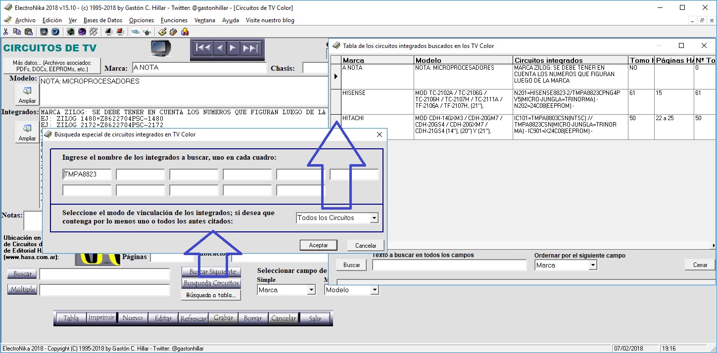
Task: Click Cancelar in the search dialog
Action: [x=366, y=245]
